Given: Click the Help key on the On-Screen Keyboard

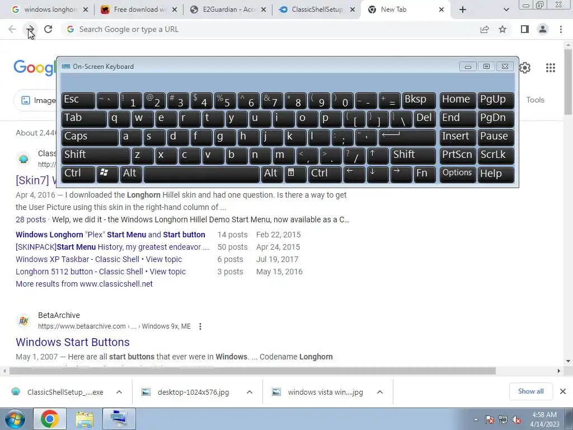Looking at the screenshot, I should coord(496,174).
